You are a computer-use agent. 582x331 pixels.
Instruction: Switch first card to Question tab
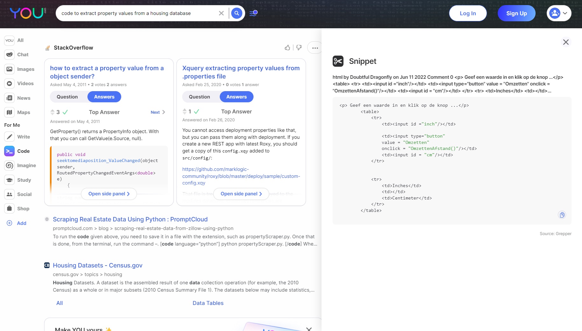[67, 97]
